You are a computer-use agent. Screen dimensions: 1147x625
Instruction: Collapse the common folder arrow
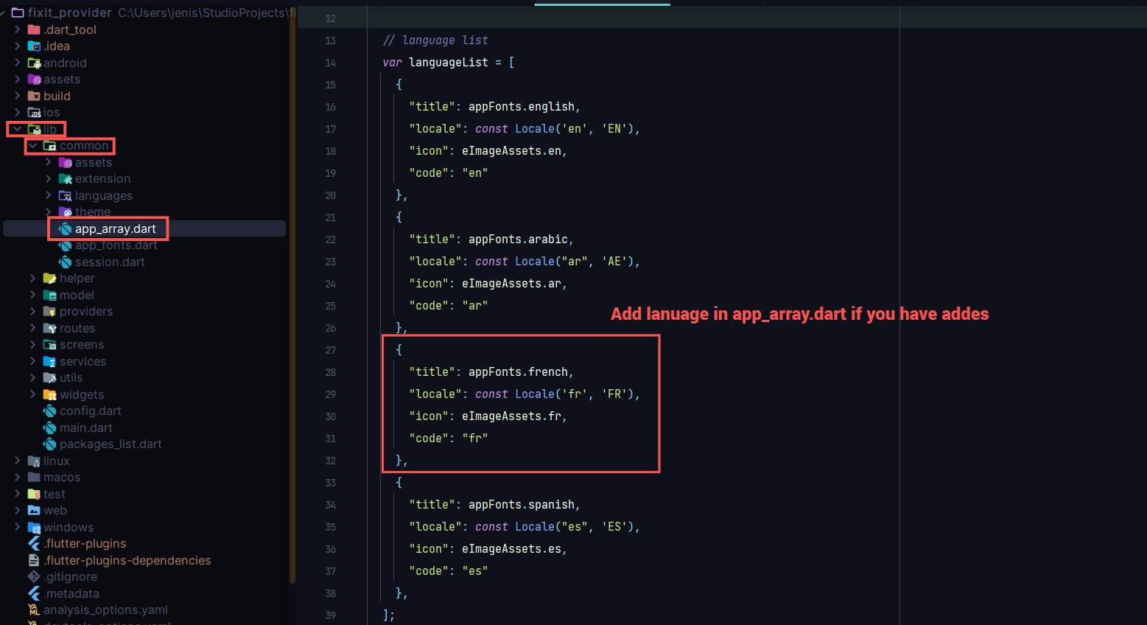tap(32, 146)
